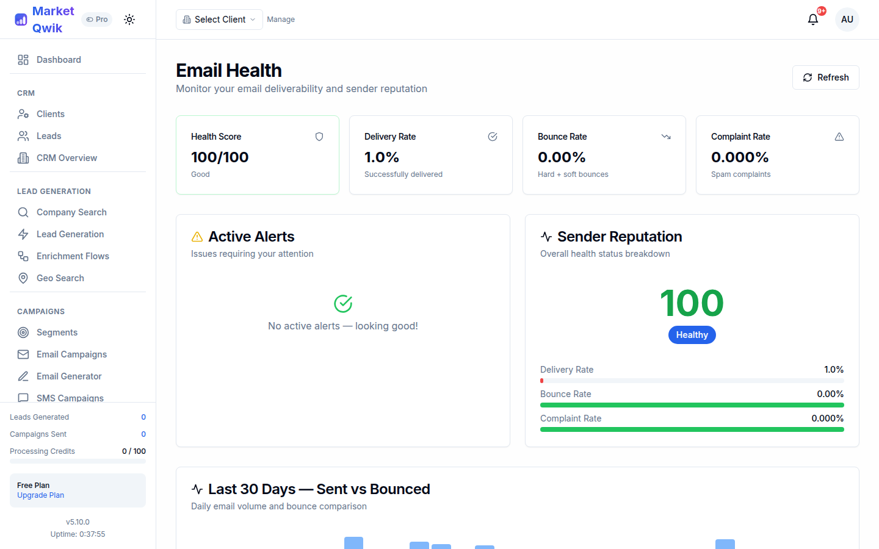Click the warning icon on Complaint Rate card
The image size is (879, 549).
point(839,137)
